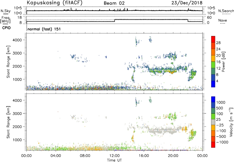Click the '2000' slant range tick in the velocity panel
The height and width of the screenshot is (162, 234).
tap(17, 127)
